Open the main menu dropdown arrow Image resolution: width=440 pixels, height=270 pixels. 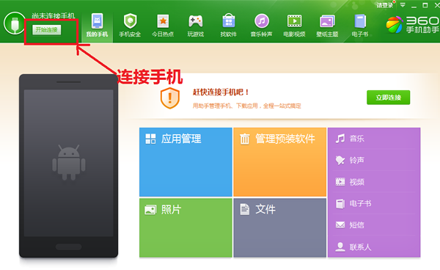pyautogui.click(x=403, y=5)
